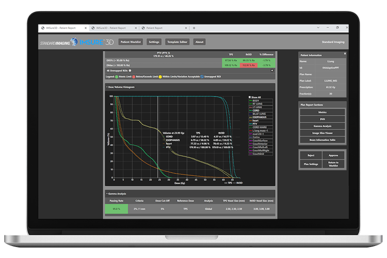Toggle LT LUNG curve in DVH legend
The width and height of the screenshot is (387, 258).
(261, 107)
